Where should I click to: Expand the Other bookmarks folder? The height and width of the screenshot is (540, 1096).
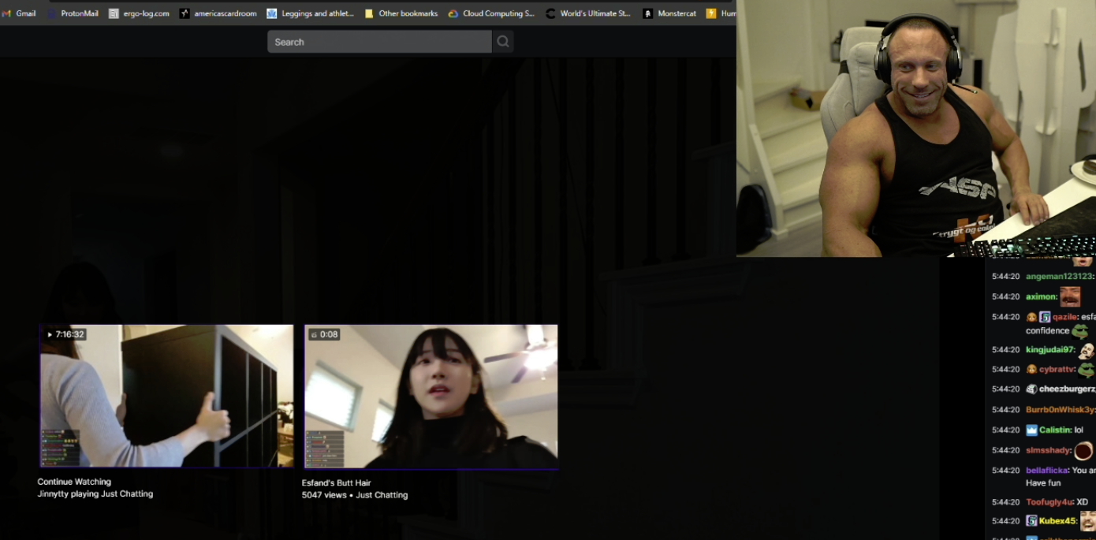(x=401, y=13)
